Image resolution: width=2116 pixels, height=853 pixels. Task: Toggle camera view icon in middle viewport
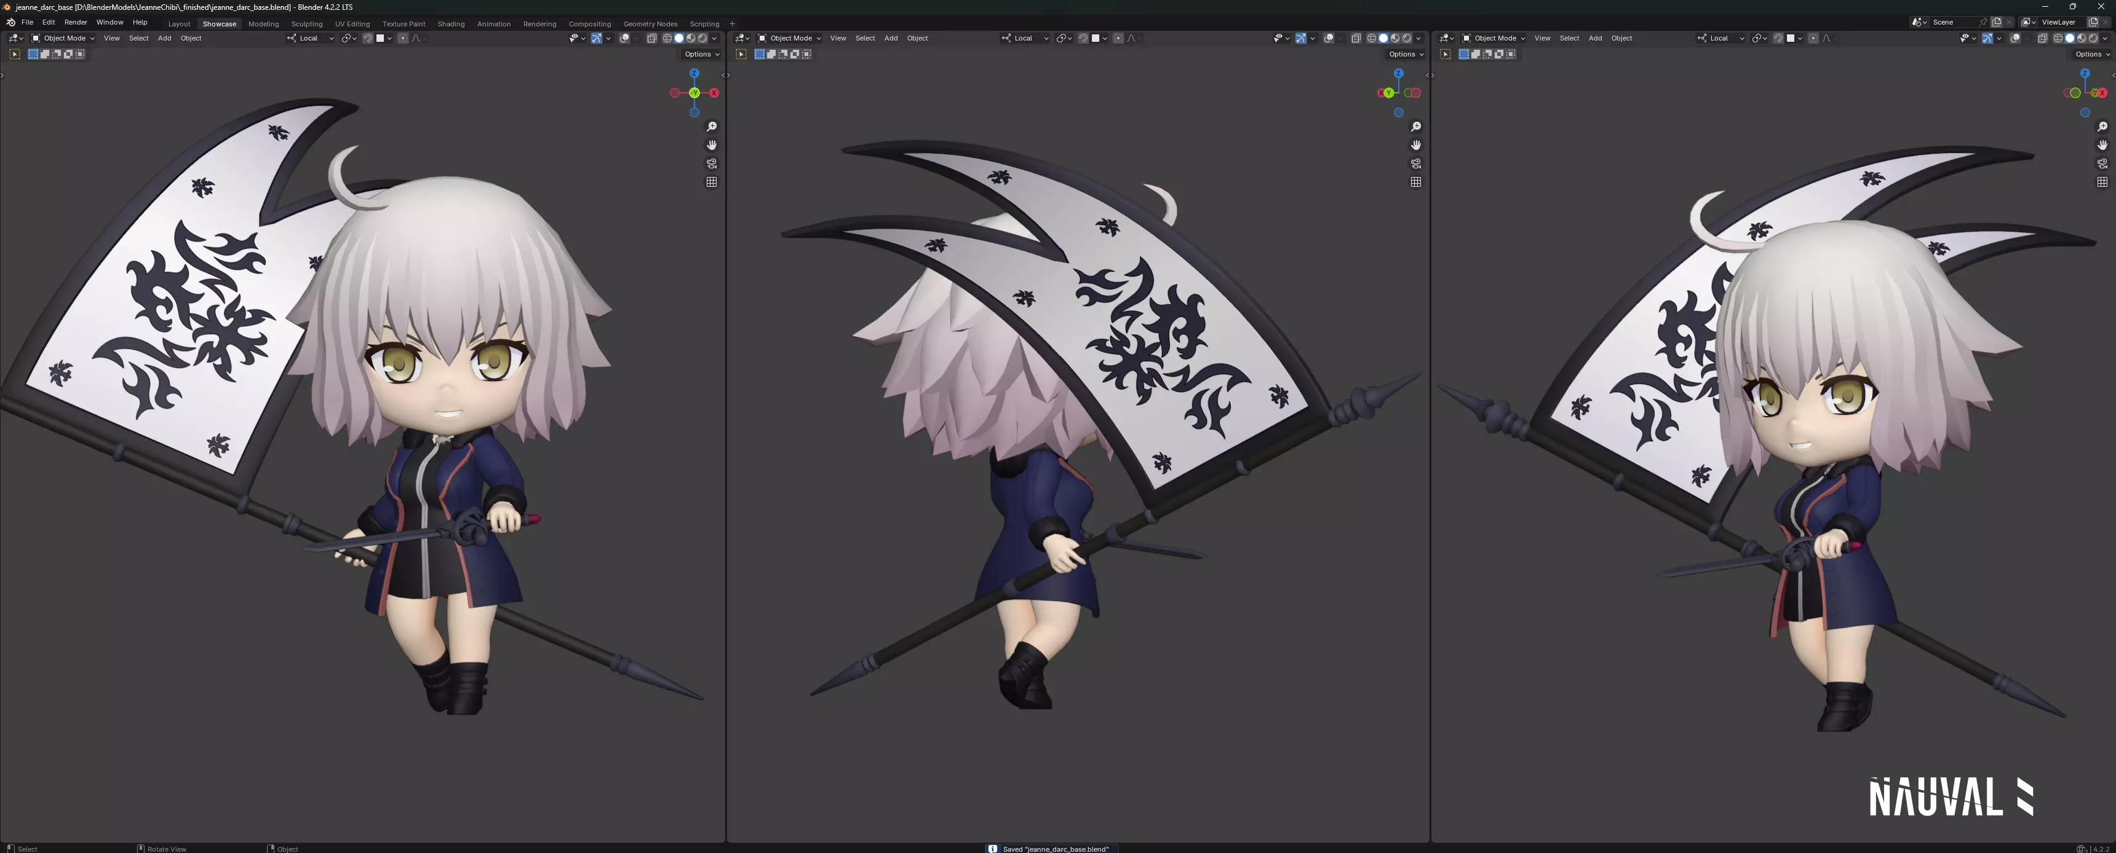(1415, 163)
